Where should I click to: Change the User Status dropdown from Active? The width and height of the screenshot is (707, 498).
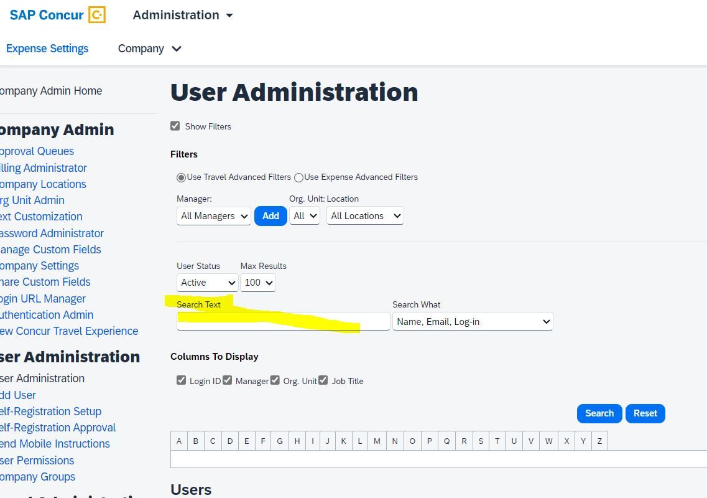(x=207, y=282)
